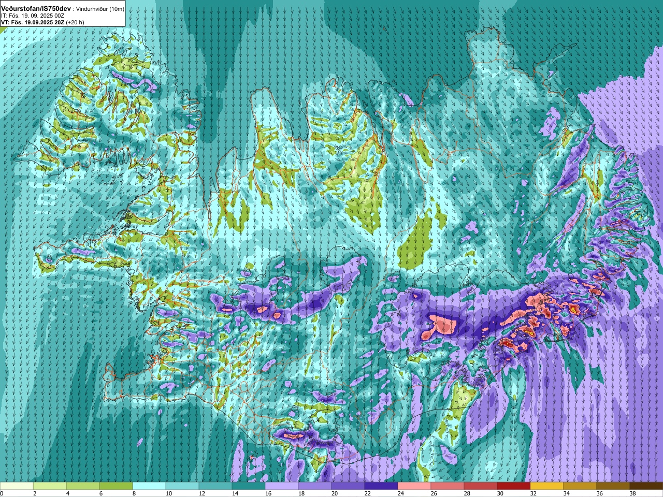The image size is (663, 497).
Task: Click the dark red 30–32 legend swatch
Action: click(x=514, y=486)
